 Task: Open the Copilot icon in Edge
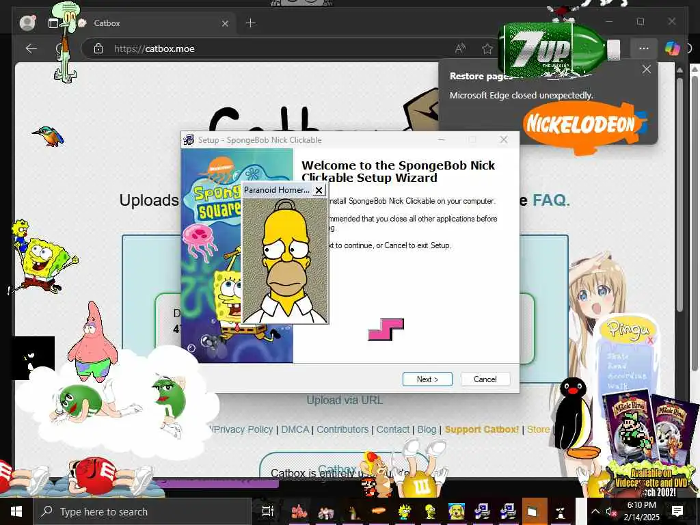coord(672,49)
